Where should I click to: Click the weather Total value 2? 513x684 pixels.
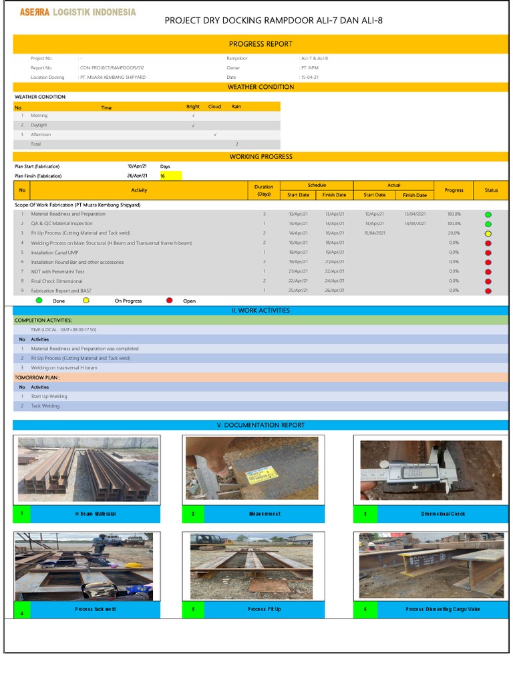237,144
